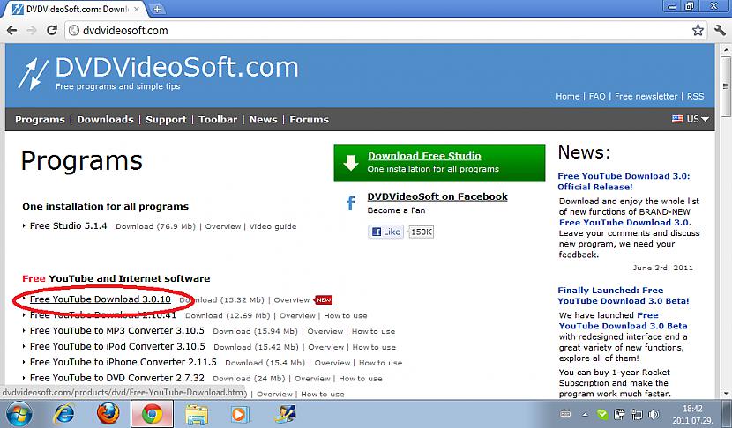This screenshot has height=428, width=732.
Task: Open news 'Free YouTube Download 3.0: Official Release!'
Action: point(624,181)
